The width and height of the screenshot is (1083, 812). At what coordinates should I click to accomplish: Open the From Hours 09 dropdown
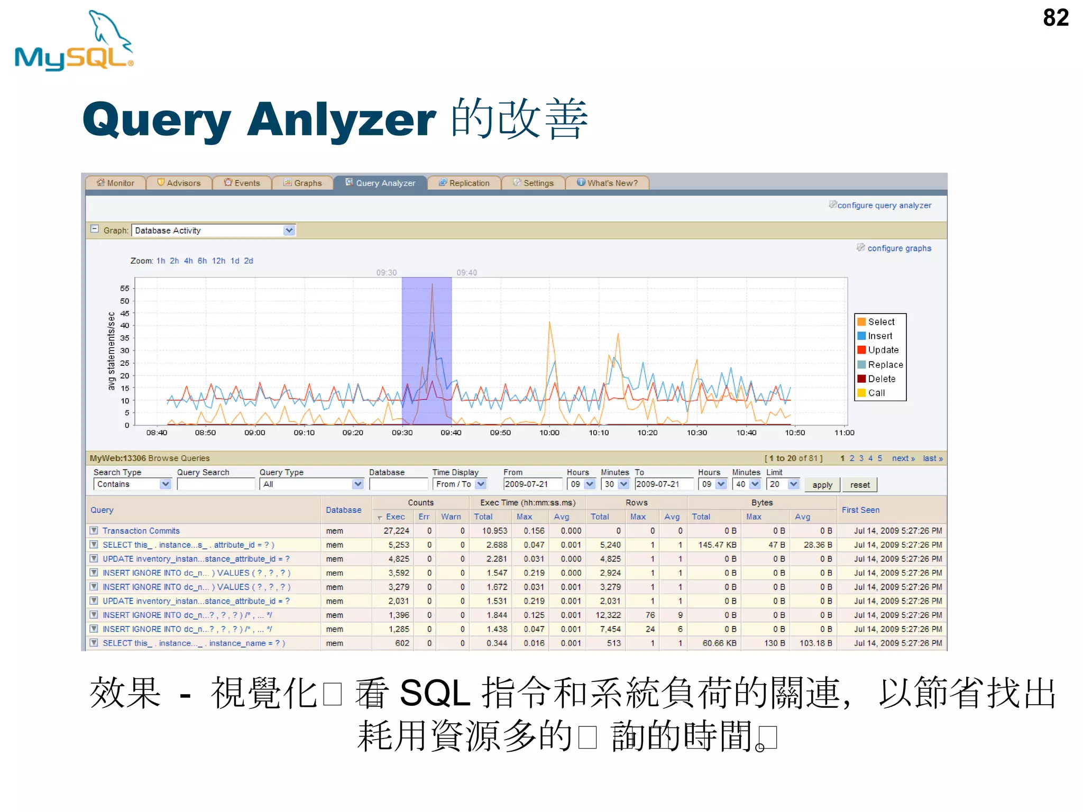(581, 484)
